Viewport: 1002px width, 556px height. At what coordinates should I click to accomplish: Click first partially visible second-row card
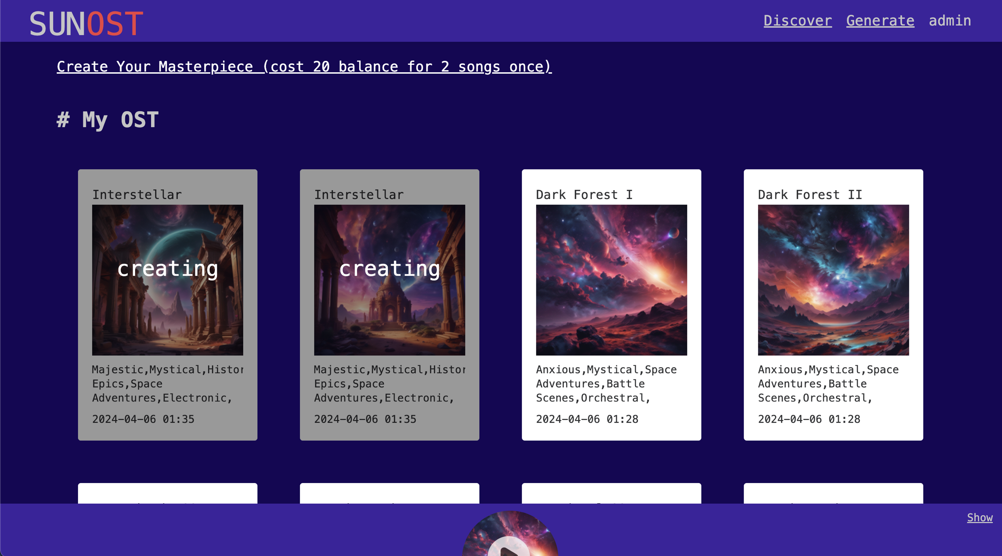click(x=167, y=493)
